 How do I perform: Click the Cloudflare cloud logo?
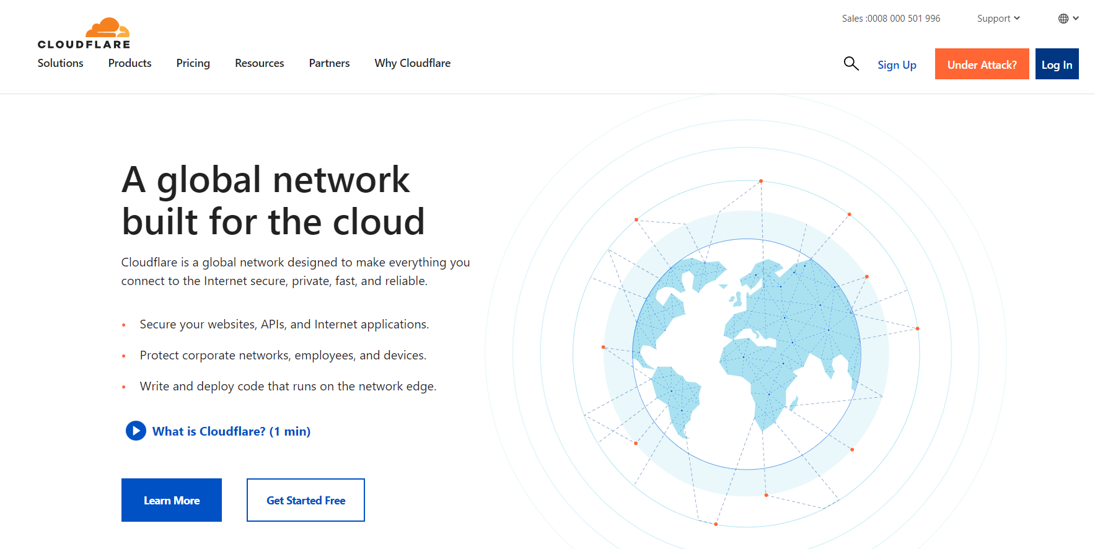pyautogui.click(x=107, y=28)
